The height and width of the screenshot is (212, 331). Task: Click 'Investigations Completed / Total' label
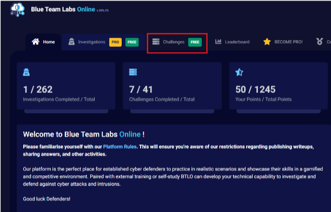point(59,100)
